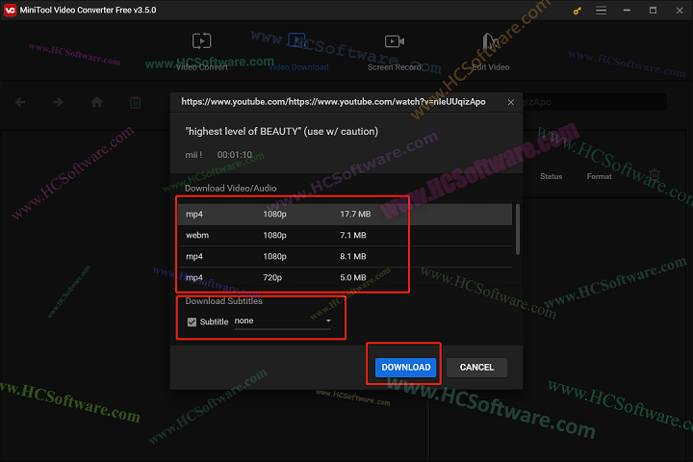Click the key register icon
693x462 pixels.
click(577, 11)
